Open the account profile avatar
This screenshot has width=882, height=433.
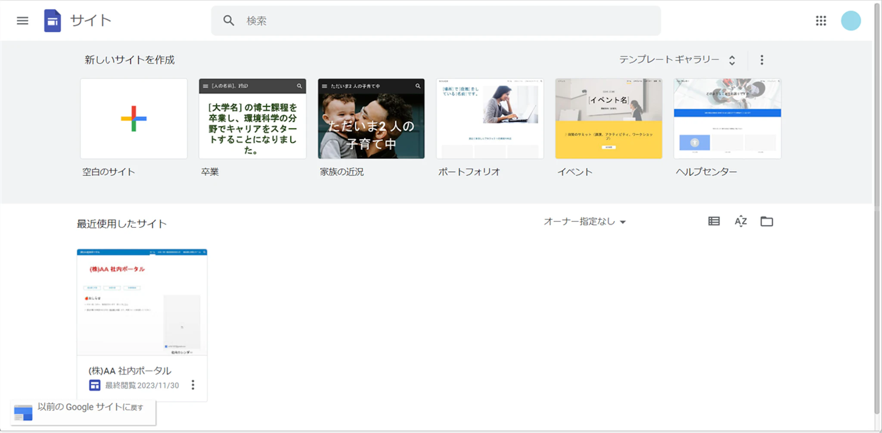(x=851, y=21)
